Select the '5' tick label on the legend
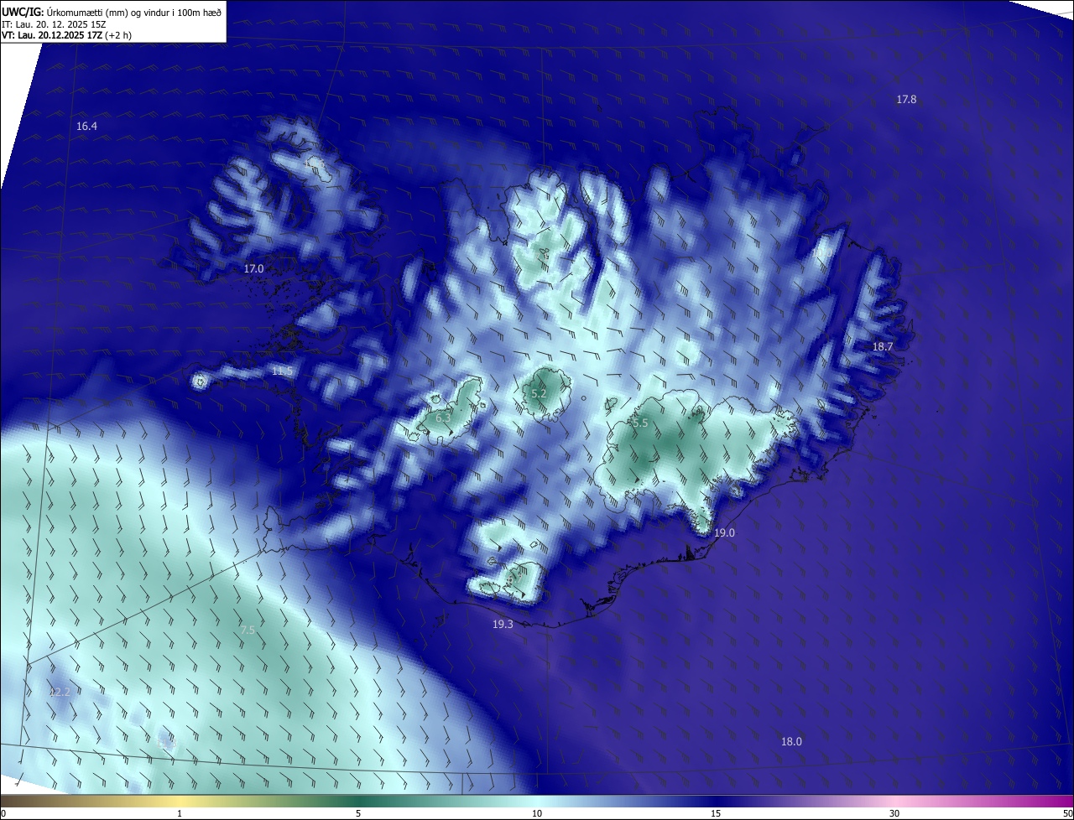1074x820 pixels. [x=358, y=814]
